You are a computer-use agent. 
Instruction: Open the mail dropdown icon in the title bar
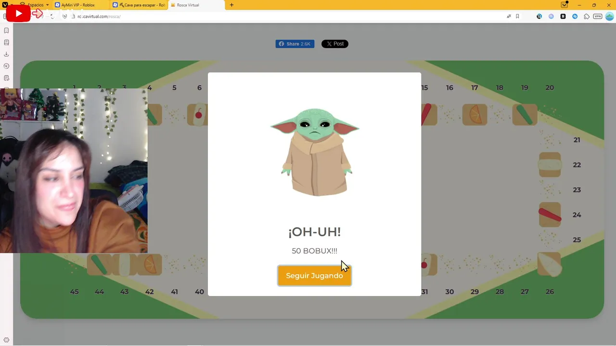point(565,5)
